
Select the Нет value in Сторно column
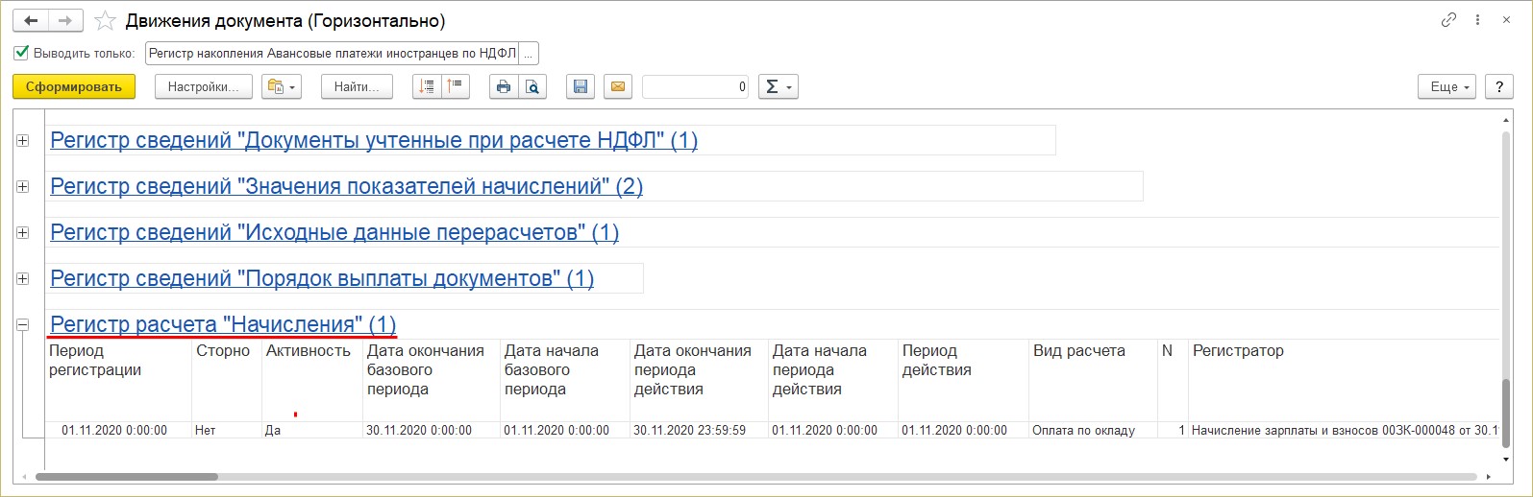pyautogui.click(x=227, y=430)
